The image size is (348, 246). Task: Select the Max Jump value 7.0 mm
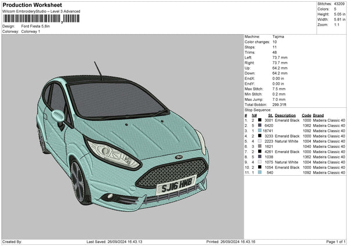click(x=279, y=99)
